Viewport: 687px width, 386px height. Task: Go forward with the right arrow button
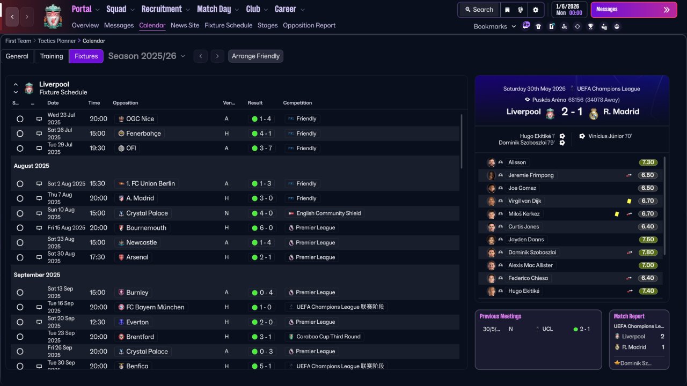click(28, 17)
